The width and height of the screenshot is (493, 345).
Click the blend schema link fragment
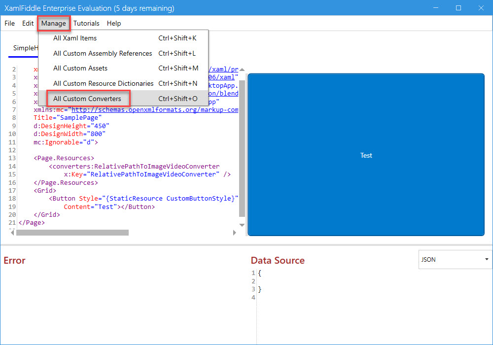click(x=223, y=93)
